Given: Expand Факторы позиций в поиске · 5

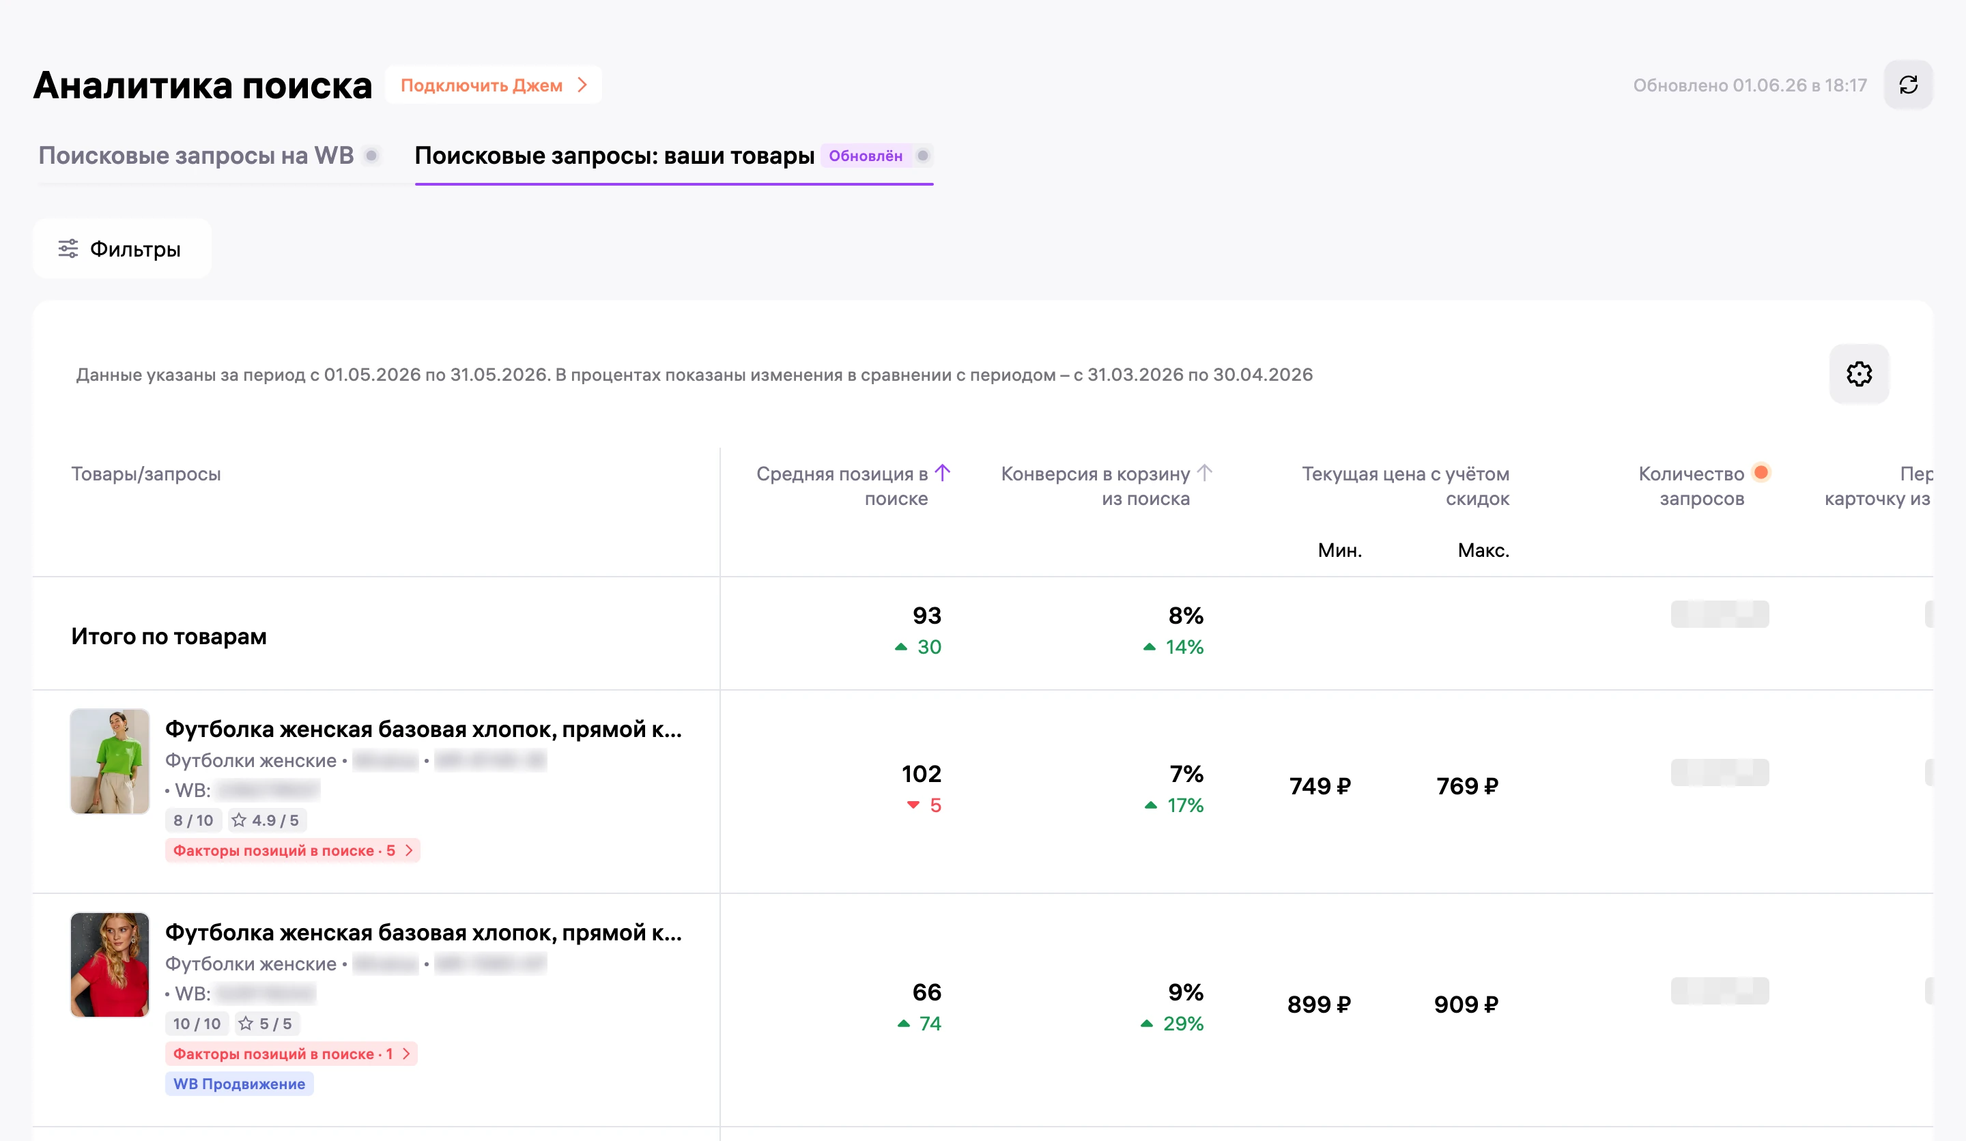Looking at the screenshot, I should (x=293, y=851).
